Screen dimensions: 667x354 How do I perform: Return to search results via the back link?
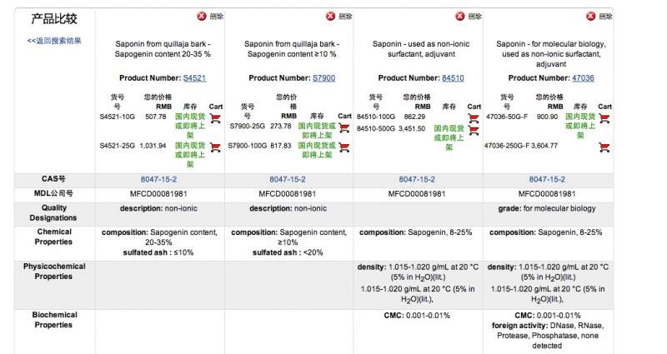(54, 40)
